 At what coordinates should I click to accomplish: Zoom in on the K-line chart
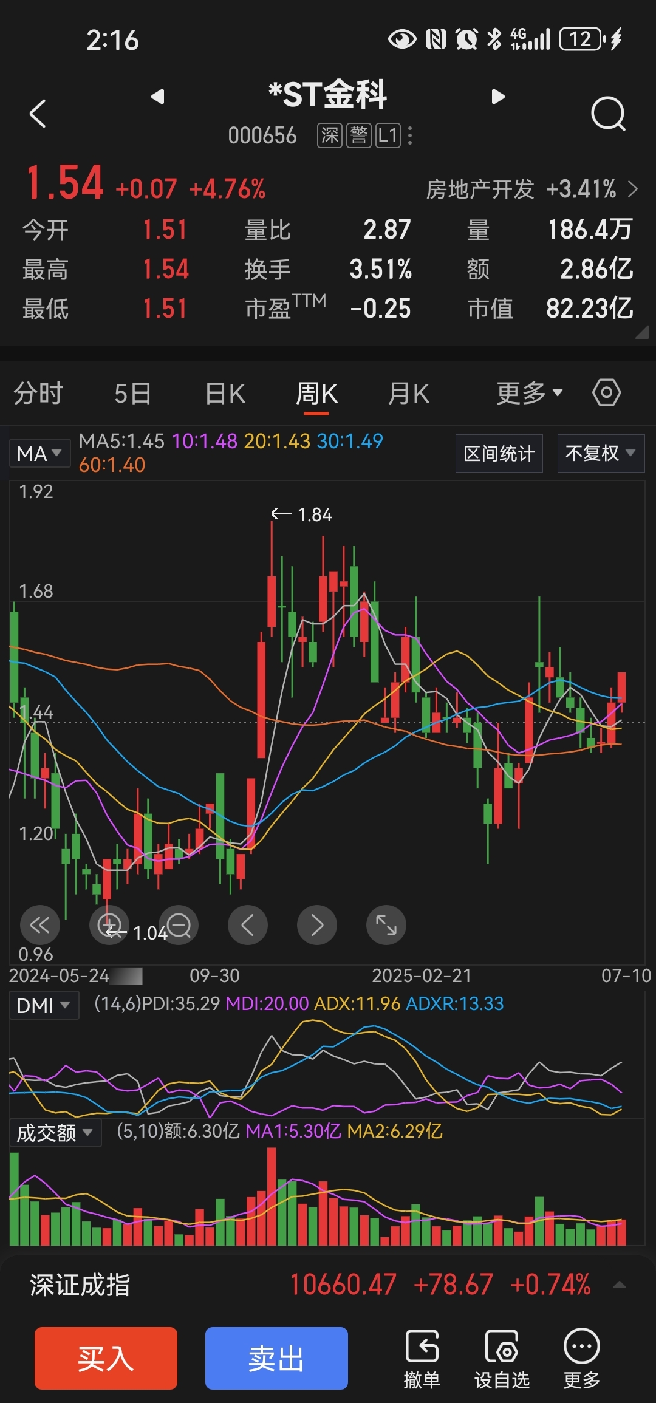[x=109, y=925]
